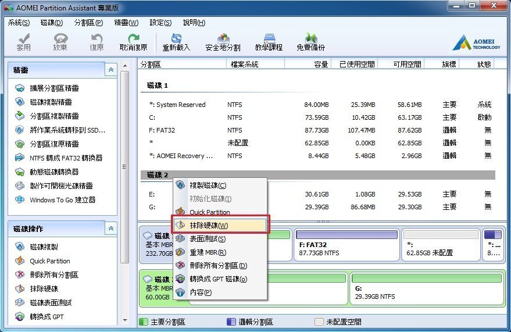
Task: Choose 複製磁碟(C) in the context menu
Action: click(220, 185)
